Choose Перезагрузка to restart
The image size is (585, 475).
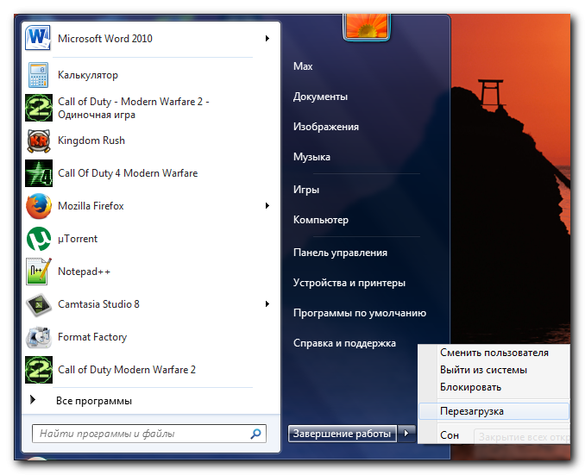coord(494,411)
